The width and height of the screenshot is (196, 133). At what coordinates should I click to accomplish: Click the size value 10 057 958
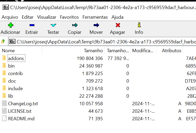(x=91, y=104)
